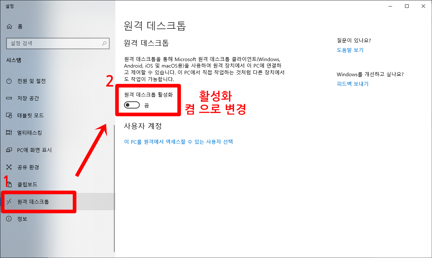Image resolution: width=432 pixels, height=258 pixels.
Task: Click the sidebar vertical scrollbar
Action: point(114,188)
